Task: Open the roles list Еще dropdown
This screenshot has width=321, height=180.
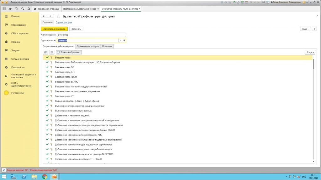Action: coord(310,52)
